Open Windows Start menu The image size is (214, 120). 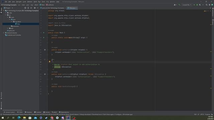3,118
